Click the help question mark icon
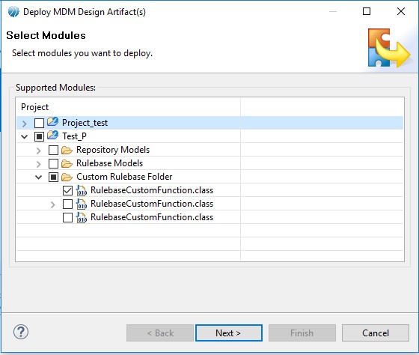Image resolution: width=419 pixels, height=355 pixels. point(21,332)
